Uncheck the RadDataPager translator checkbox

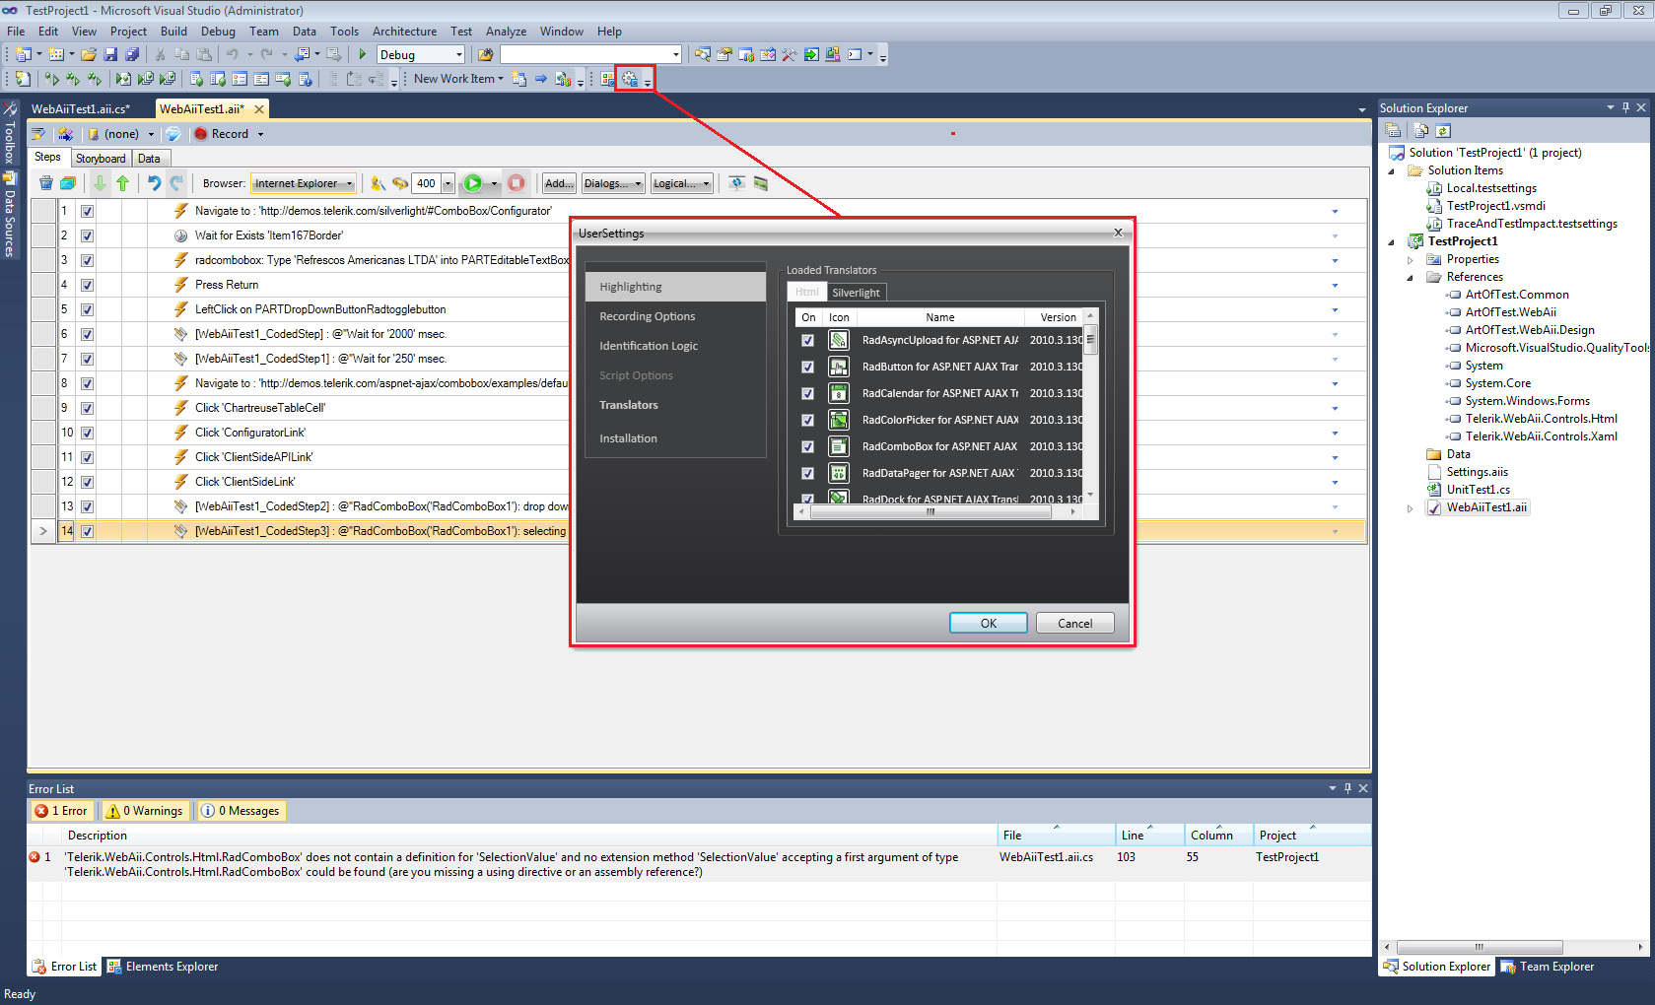[x=808, y=473]
